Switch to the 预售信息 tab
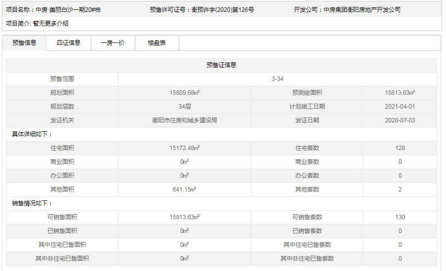This screenshot has width=446, height=271. pos(25,43)
